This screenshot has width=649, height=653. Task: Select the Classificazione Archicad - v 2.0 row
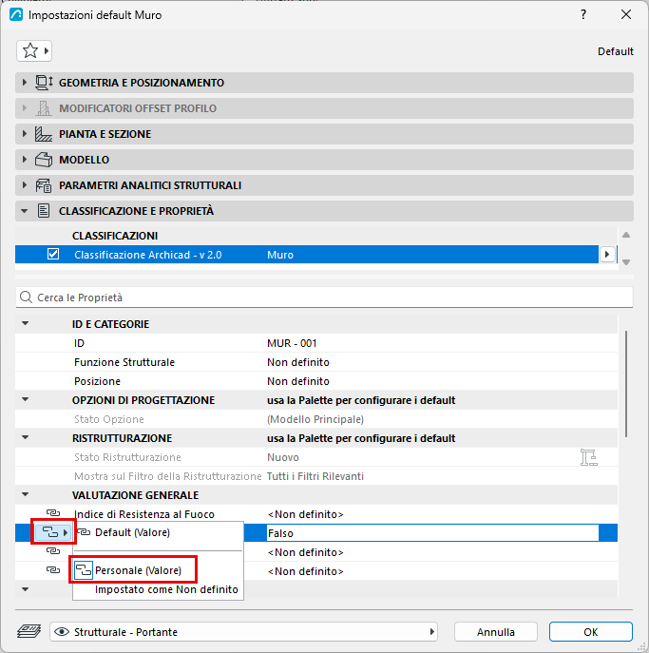coord(307,255)
